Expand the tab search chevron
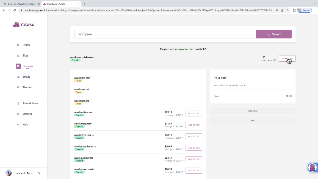The height and width of the screenshot is (179, 318). (315, 4)
